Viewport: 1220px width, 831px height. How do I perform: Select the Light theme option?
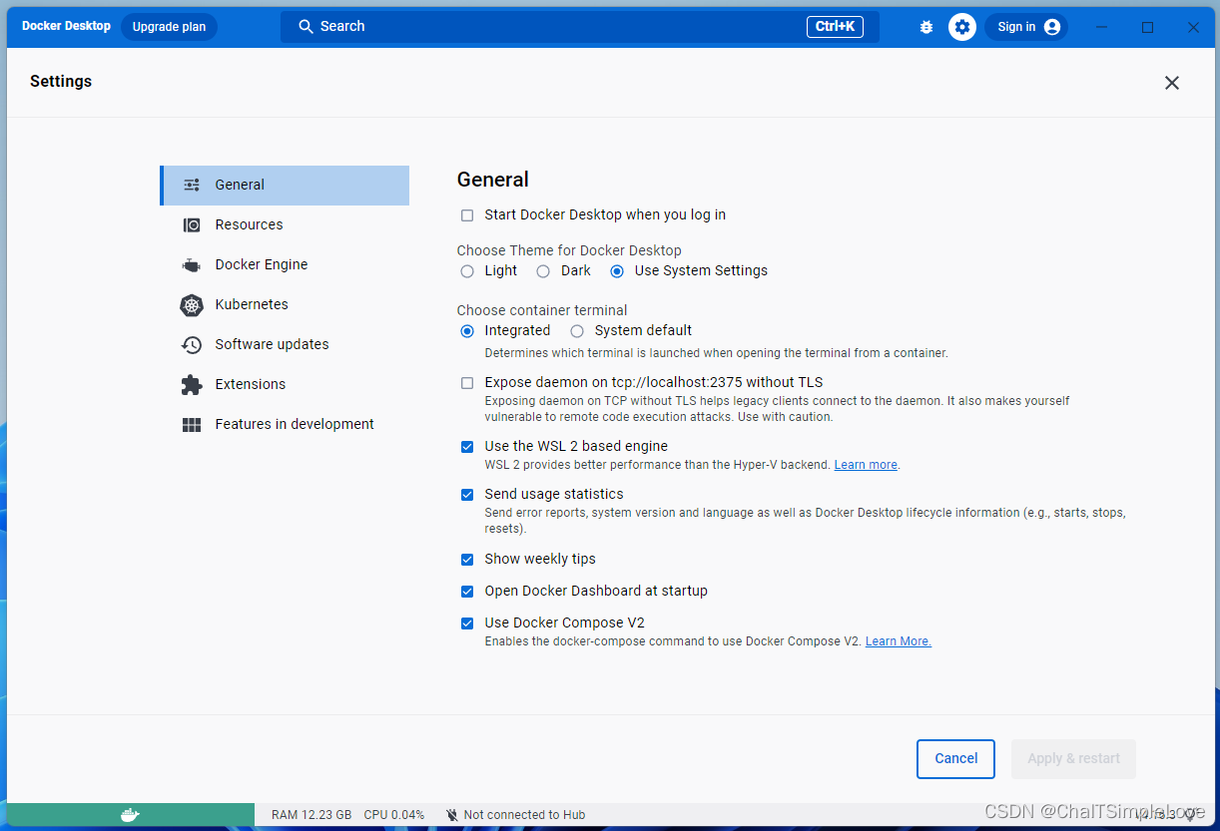click(467, 271)
